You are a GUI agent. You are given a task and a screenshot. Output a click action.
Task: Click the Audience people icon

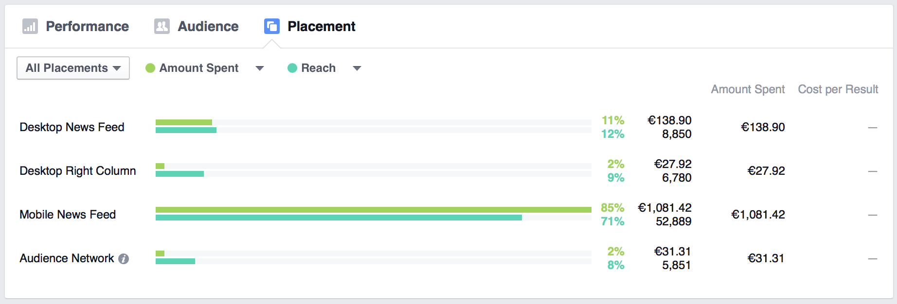(x=162, y=26)
